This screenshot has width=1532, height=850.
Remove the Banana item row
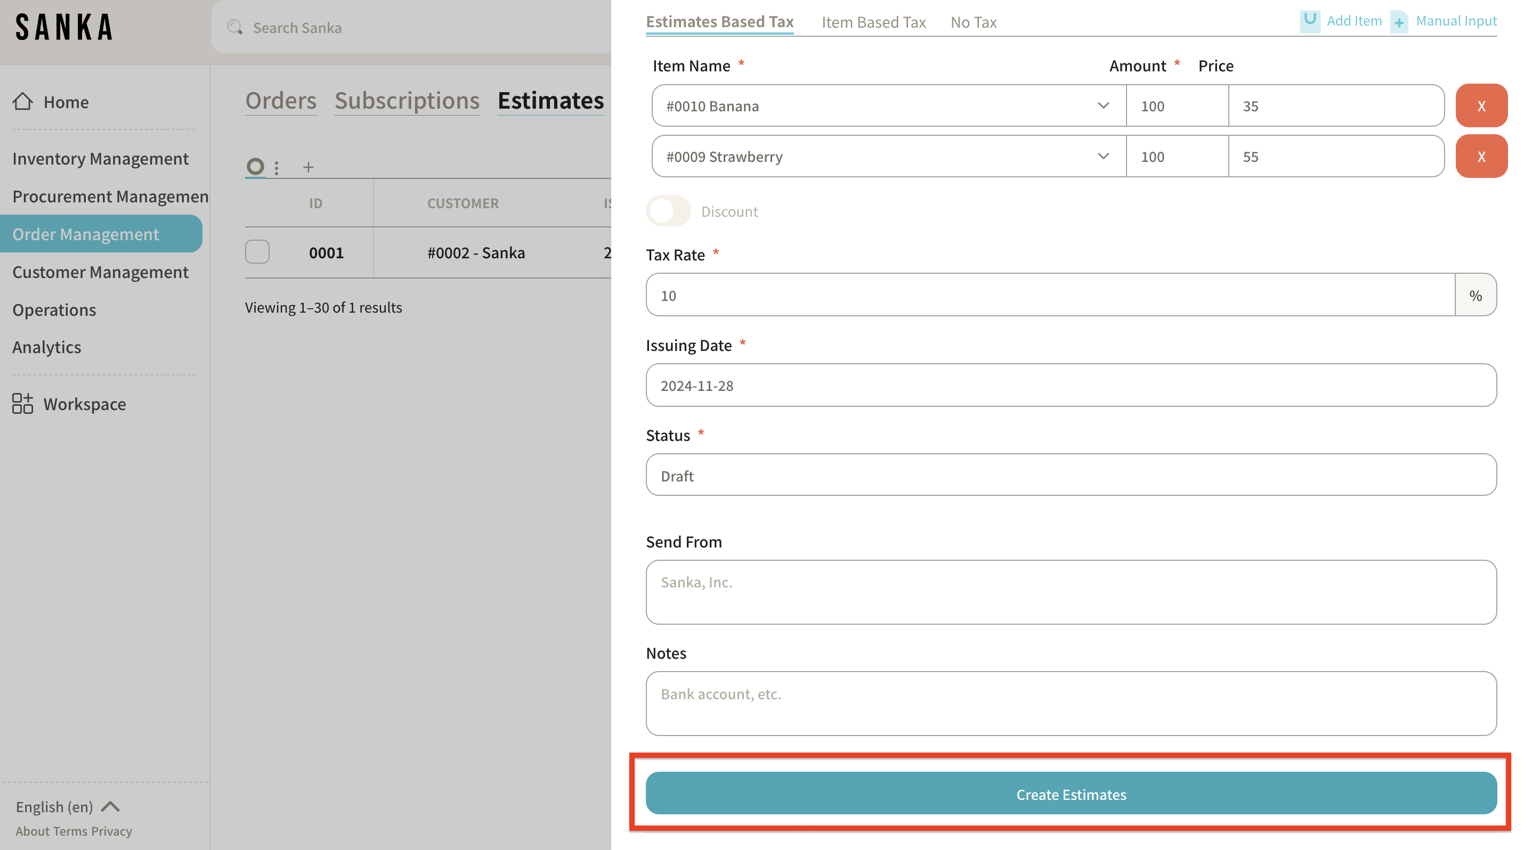click(1481, 106)
